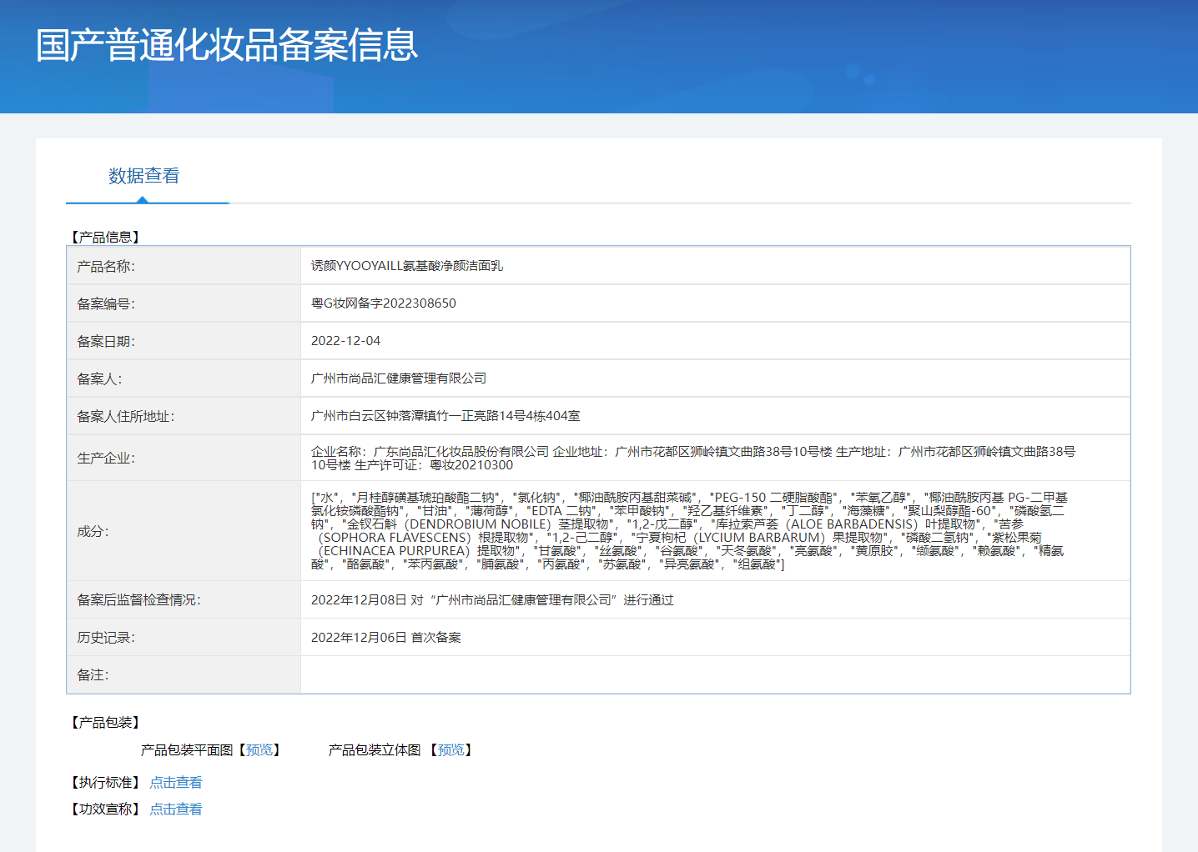Click the 产品包装立体图 label
The width and height of the screenshot is (1198, 852).
coord(375,750)
